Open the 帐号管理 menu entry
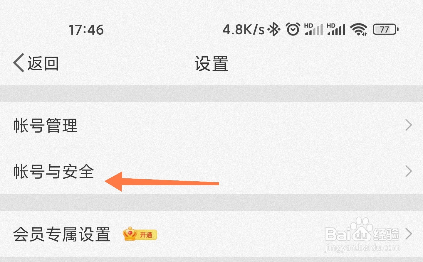 coord(211,125)
